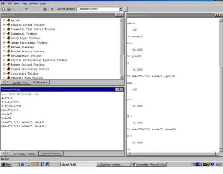Click the right tab-scroll arrow beside Launch Pad
This screenshot has height=174, width=223.
pyautogui.click(x=8, y=82)
